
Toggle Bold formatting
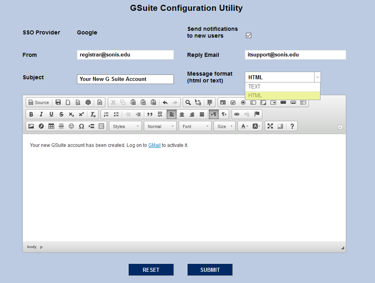(31, 114)
